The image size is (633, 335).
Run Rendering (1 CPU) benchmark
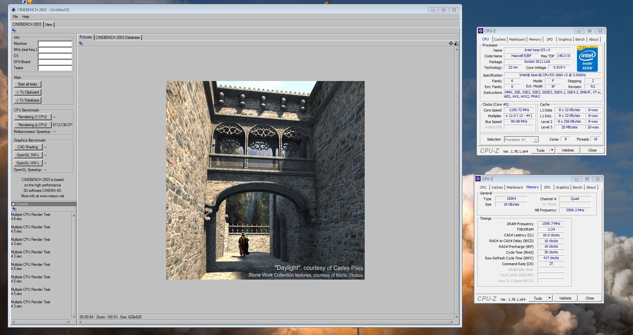click(32, 117)
